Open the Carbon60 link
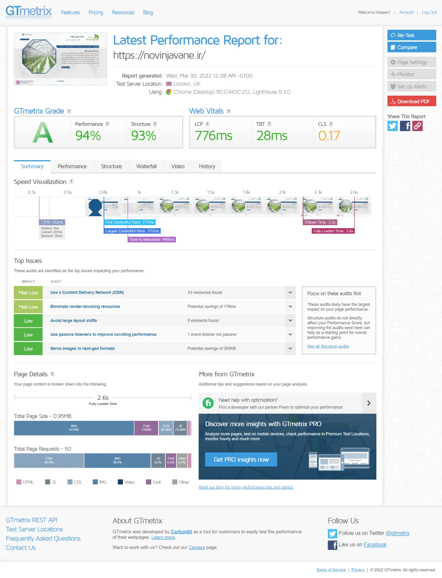This screenshot has width=442, height=578. point(181,532)
